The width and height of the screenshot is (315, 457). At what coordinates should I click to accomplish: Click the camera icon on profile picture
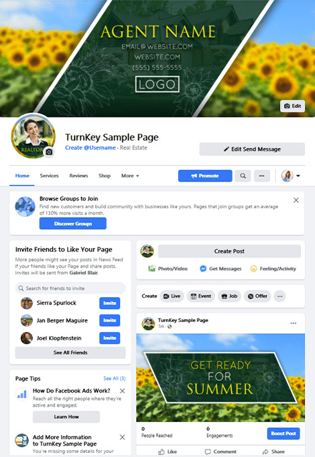pyautogui.click(x=49, y=152)
